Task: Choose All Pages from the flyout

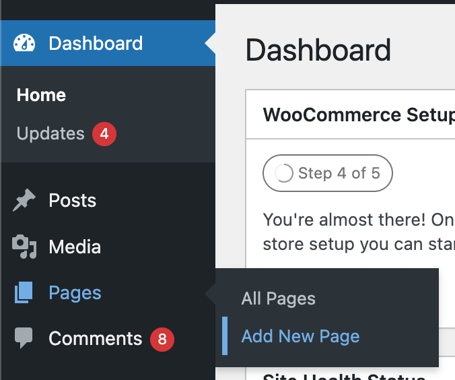Action: pyautogui.click(x=278, y=298)
